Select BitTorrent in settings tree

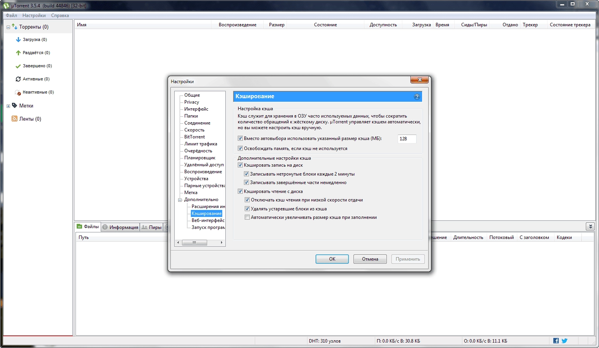point(195,137)
